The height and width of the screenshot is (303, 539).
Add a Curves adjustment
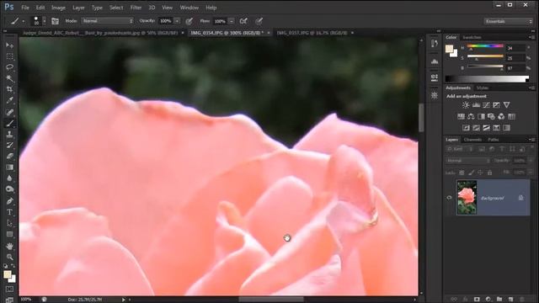pyautogui.click(x=486, y=104)
